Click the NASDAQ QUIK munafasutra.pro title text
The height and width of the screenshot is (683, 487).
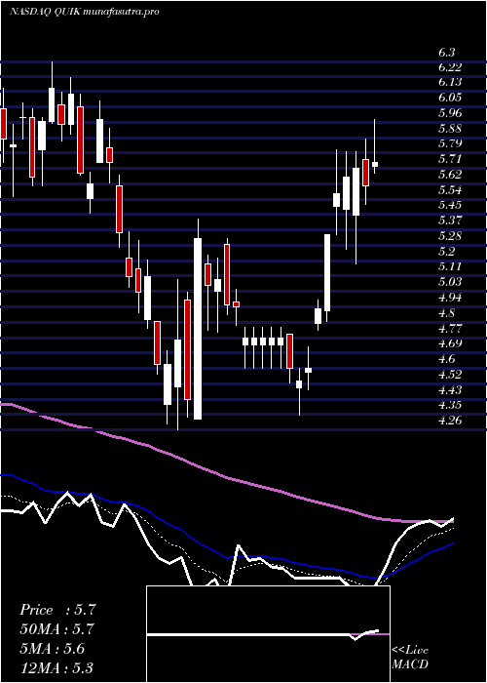(x=84, y=12)
